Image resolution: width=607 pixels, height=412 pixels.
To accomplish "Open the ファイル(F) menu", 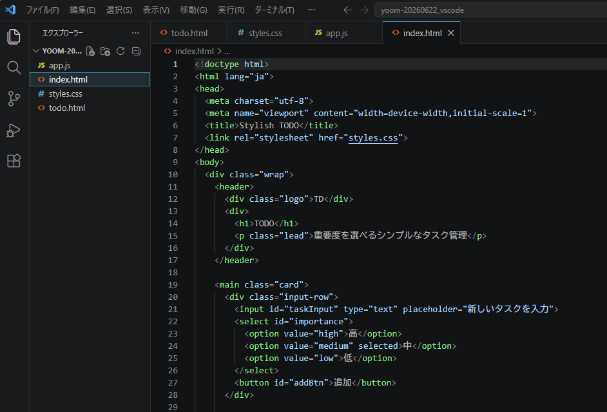I will coord(43,10).
